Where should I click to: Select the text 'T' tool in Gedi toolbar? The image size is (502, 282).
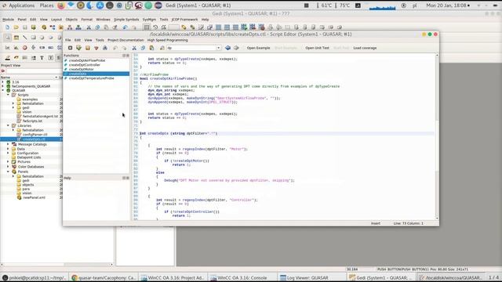coord(42,58)
